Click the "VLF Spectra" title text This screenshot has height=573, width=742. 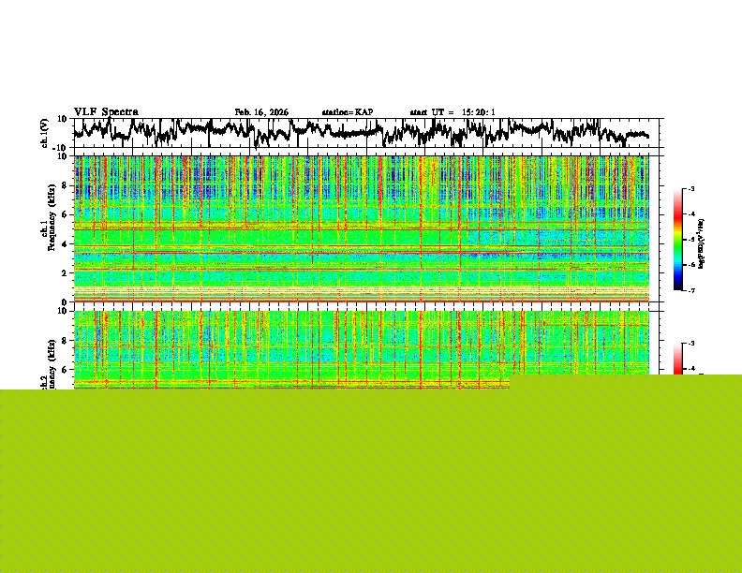106,112
